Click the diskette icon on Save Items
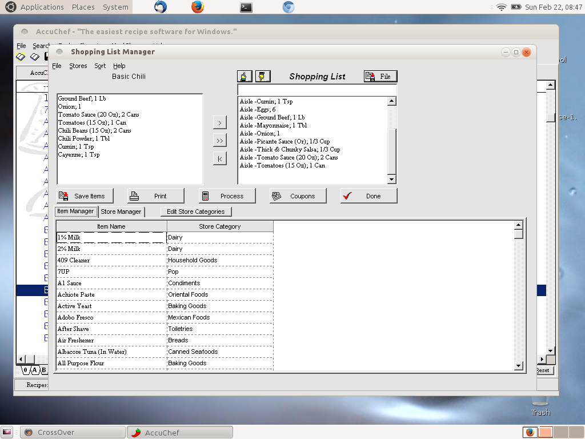Screen dimensions: 585x439 tap(63, 195)
